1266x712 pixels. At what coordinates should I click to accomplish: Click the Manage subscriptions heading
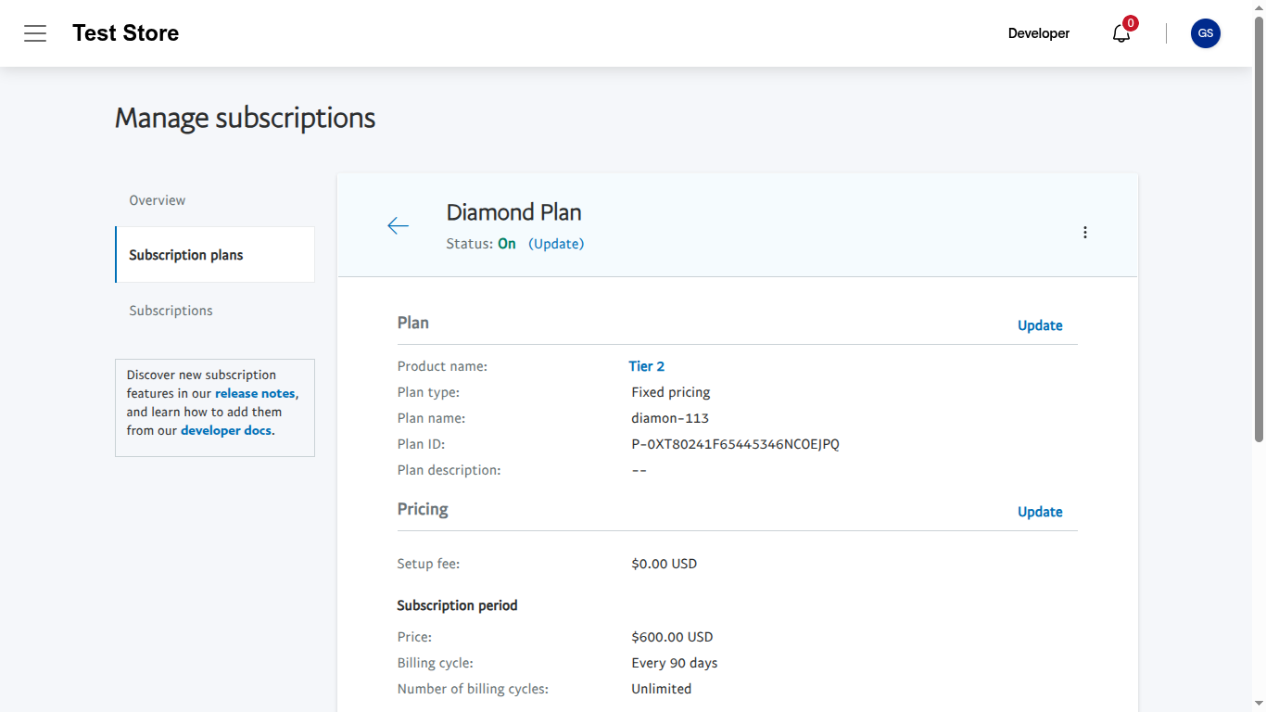(x=245, y=118)
